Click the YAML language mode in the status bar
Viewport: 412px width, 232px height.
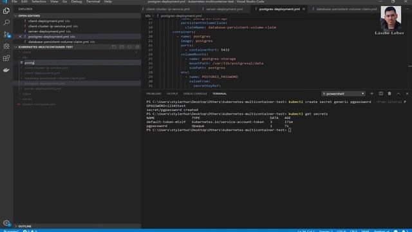[x=365, y=231]
